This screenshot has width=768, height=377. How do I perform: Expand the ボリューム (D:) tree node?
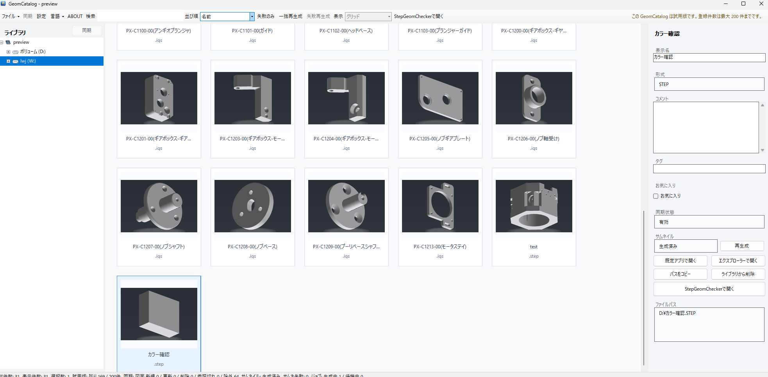tap(8, 51)
